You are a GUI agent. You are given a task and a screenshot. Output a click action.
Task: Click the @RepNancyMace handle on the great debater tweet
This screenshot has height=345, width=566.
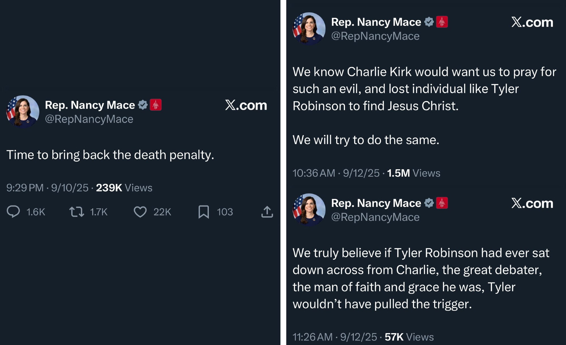(375, 217)
